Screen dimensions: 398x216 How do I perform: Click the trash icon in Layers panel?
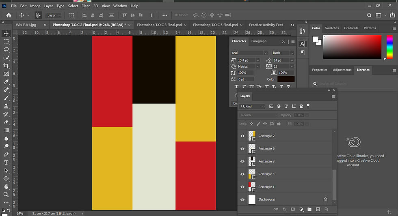pos(326,209)
